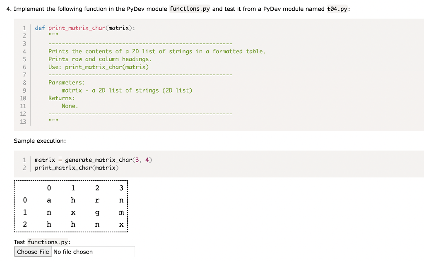Click column heading 3 in the output table

[x=121, y=188]
